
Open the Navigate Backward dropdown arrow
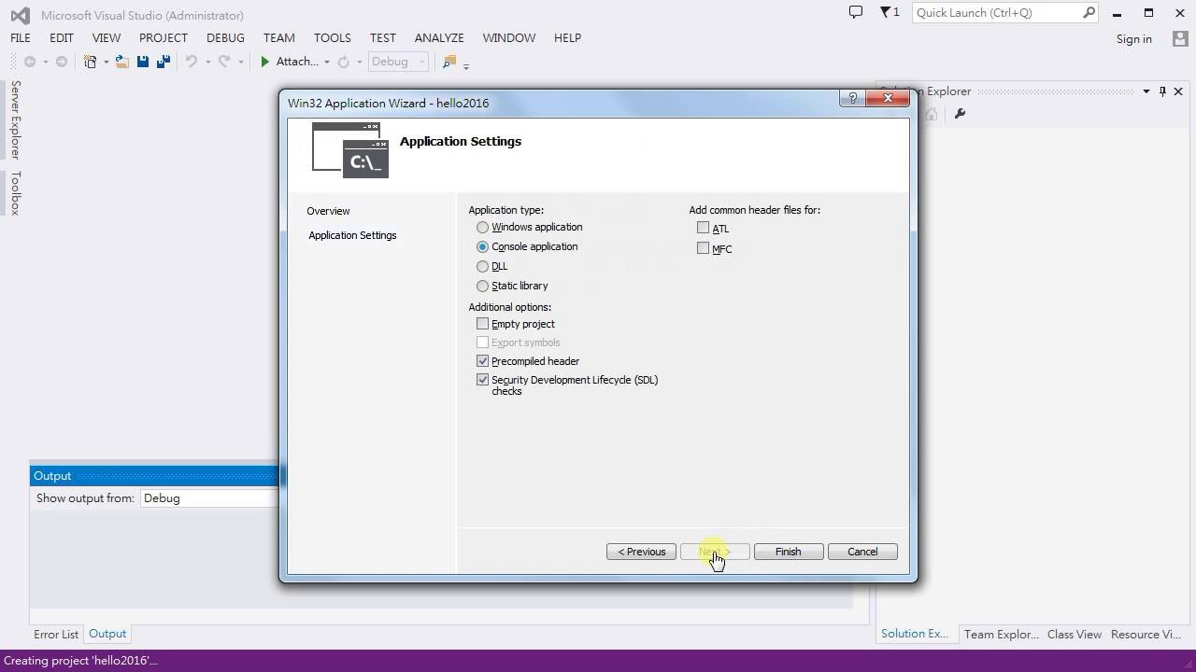[x=45, y=63]
